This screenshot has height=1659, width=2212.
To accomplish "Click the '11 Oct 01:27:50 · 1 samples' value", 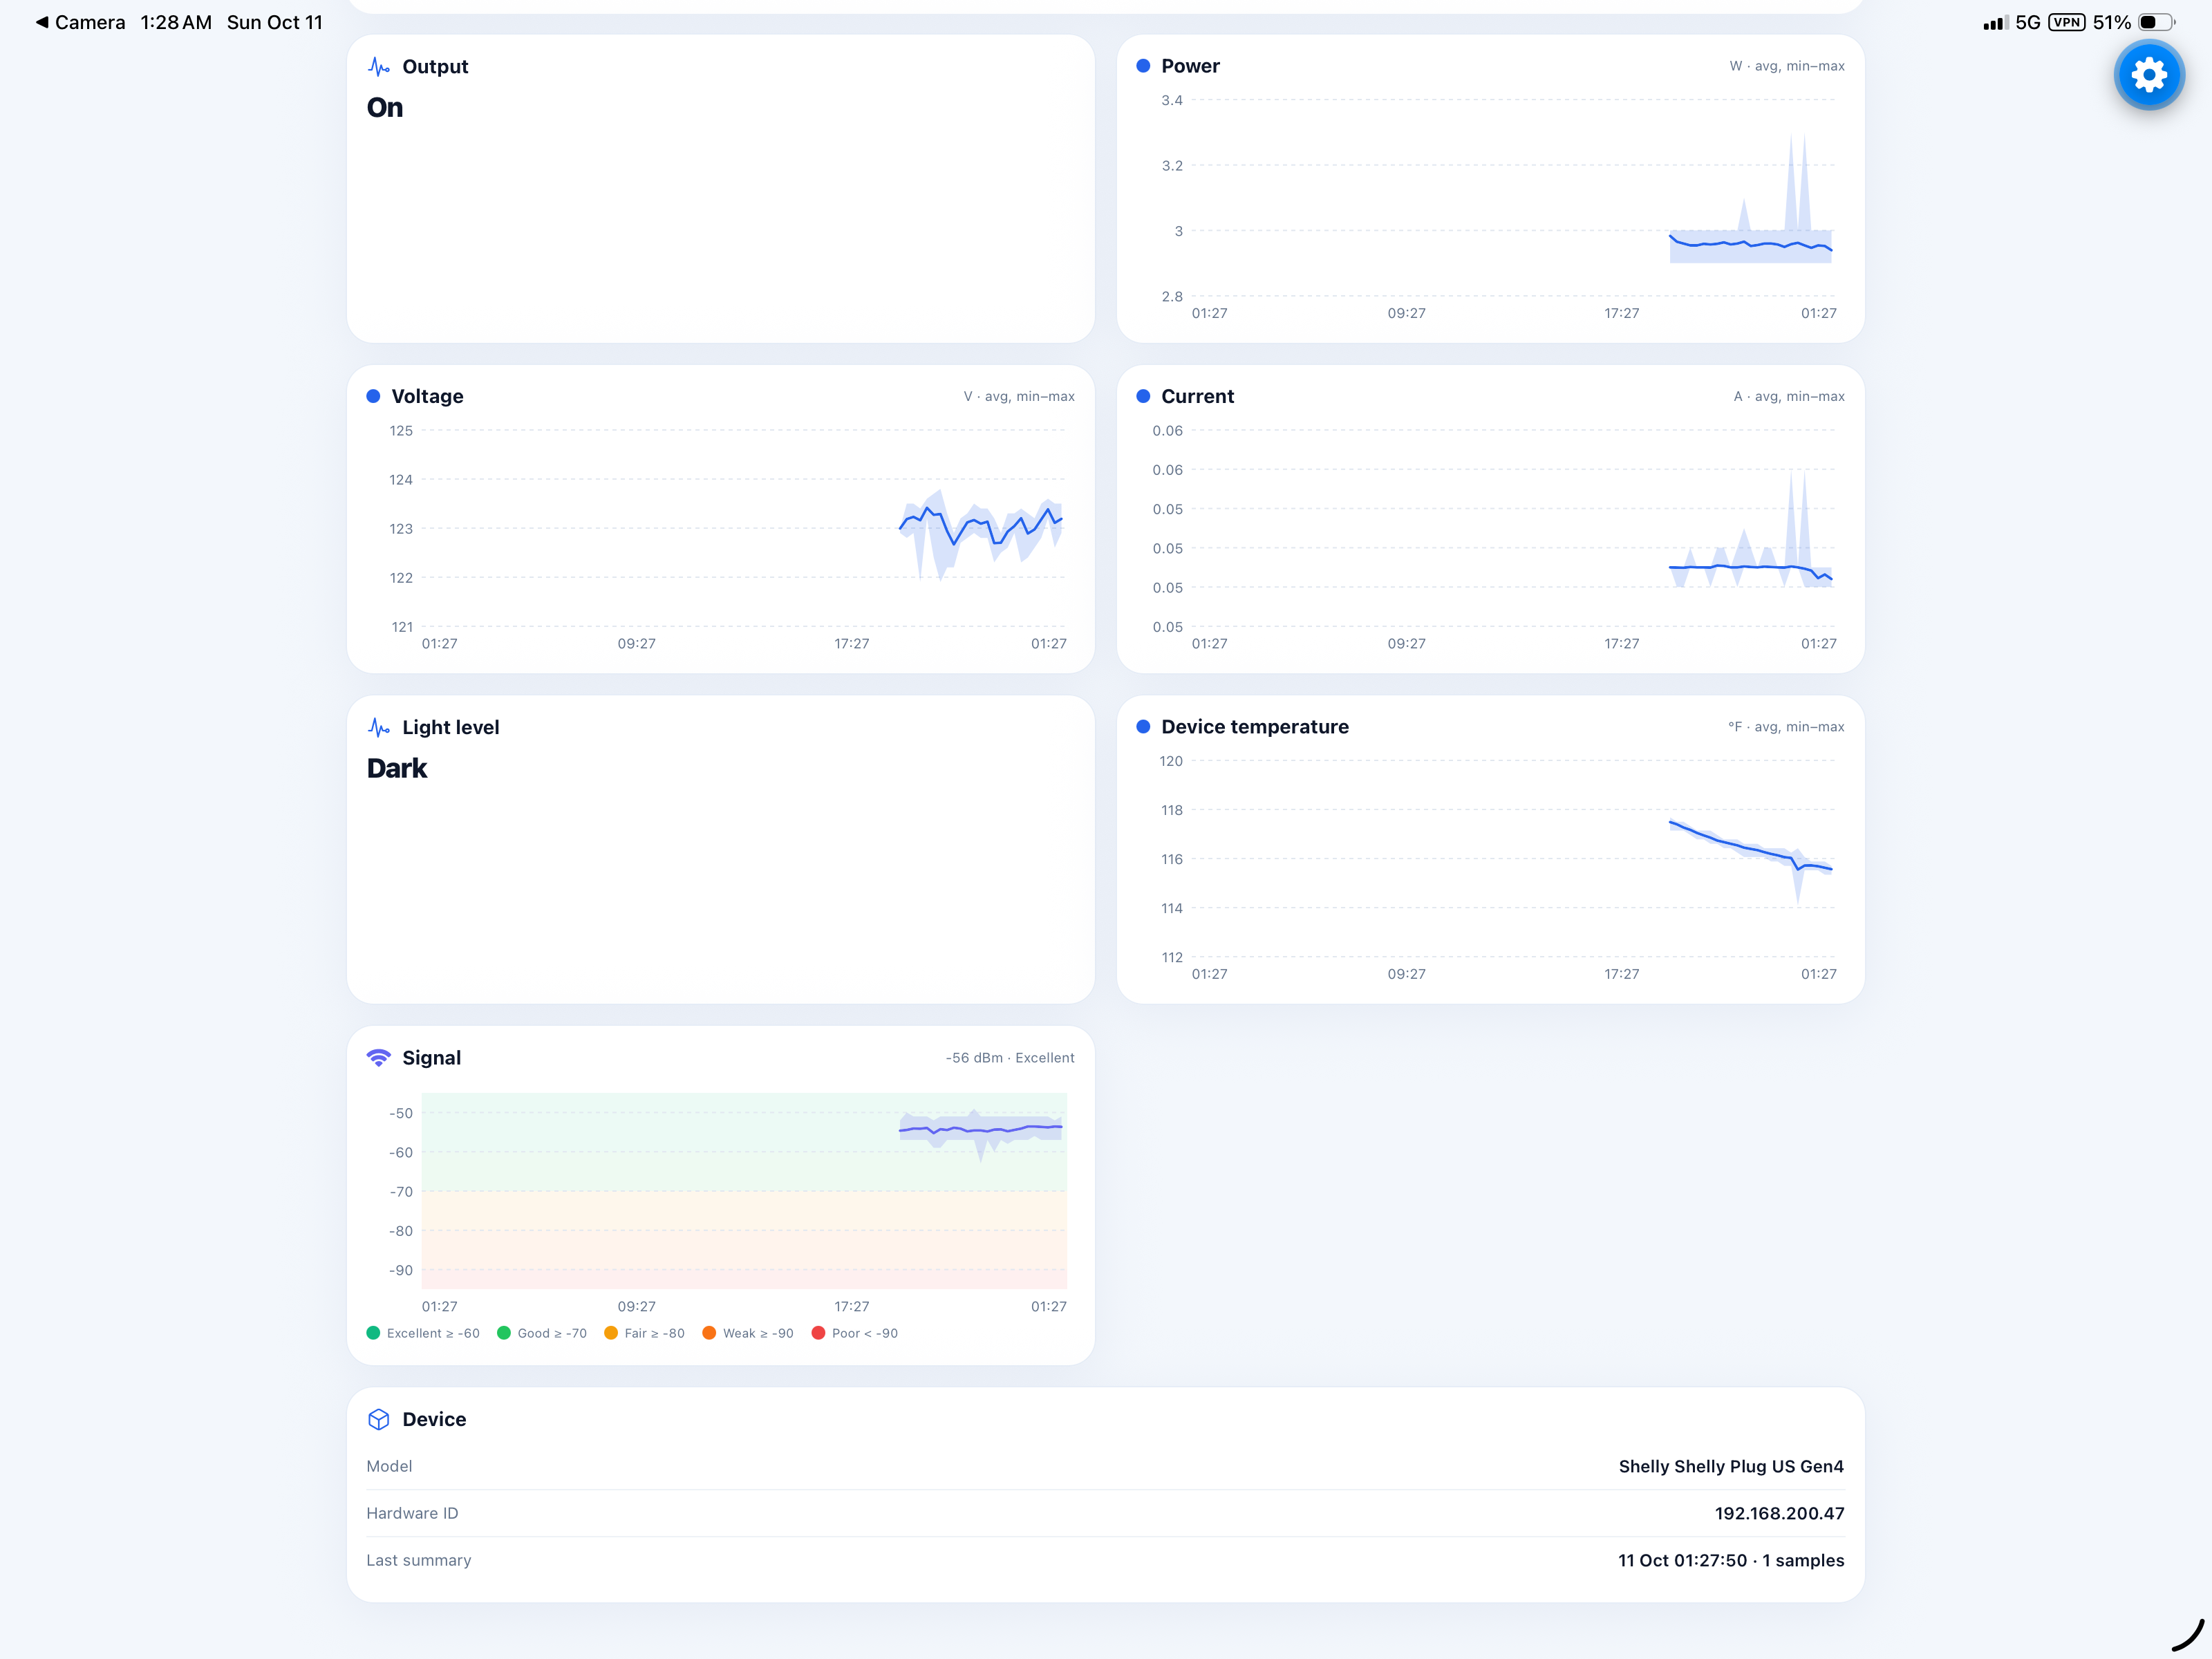I will click(1731, 1560).
